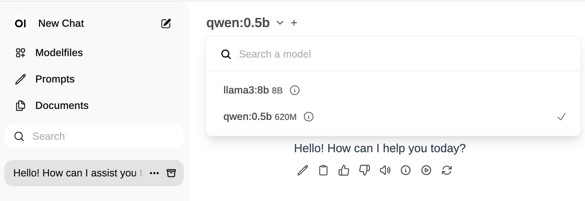Image resolution: width=585 pixels, height=201 pixels.
Task: Continue response with play icon
Action: pos(426,170)
